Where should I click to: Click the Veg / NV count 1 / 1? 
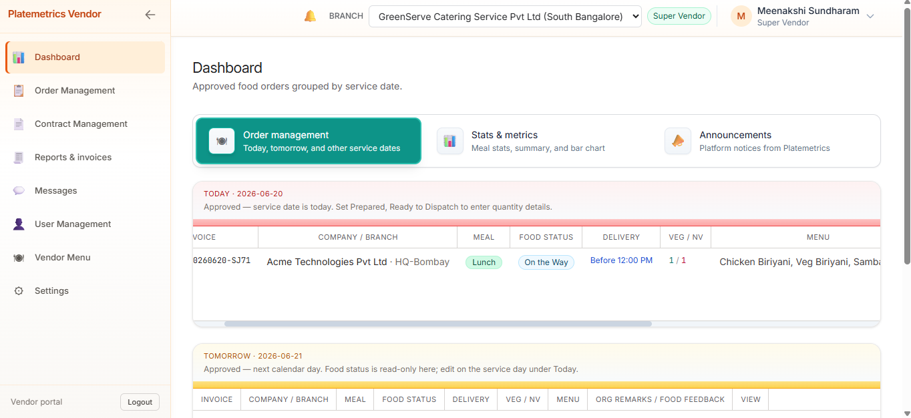pyautogui.click(x=677, y=260)
